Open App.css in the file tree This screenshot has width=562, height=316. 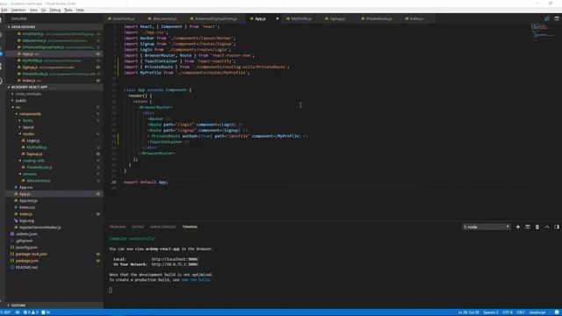click(x=25, y=187)
